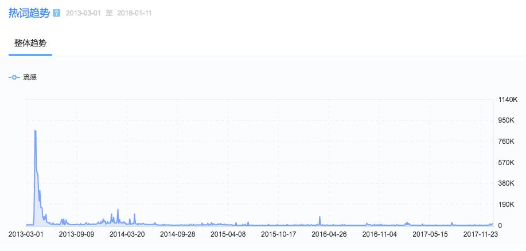Click the 1140K y-axis label

point(508,100)
